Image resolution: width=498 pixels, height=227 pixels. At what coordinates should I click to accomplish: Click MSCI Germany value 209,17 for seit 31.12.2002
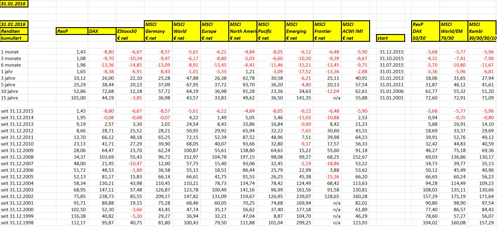click(163, 197)
